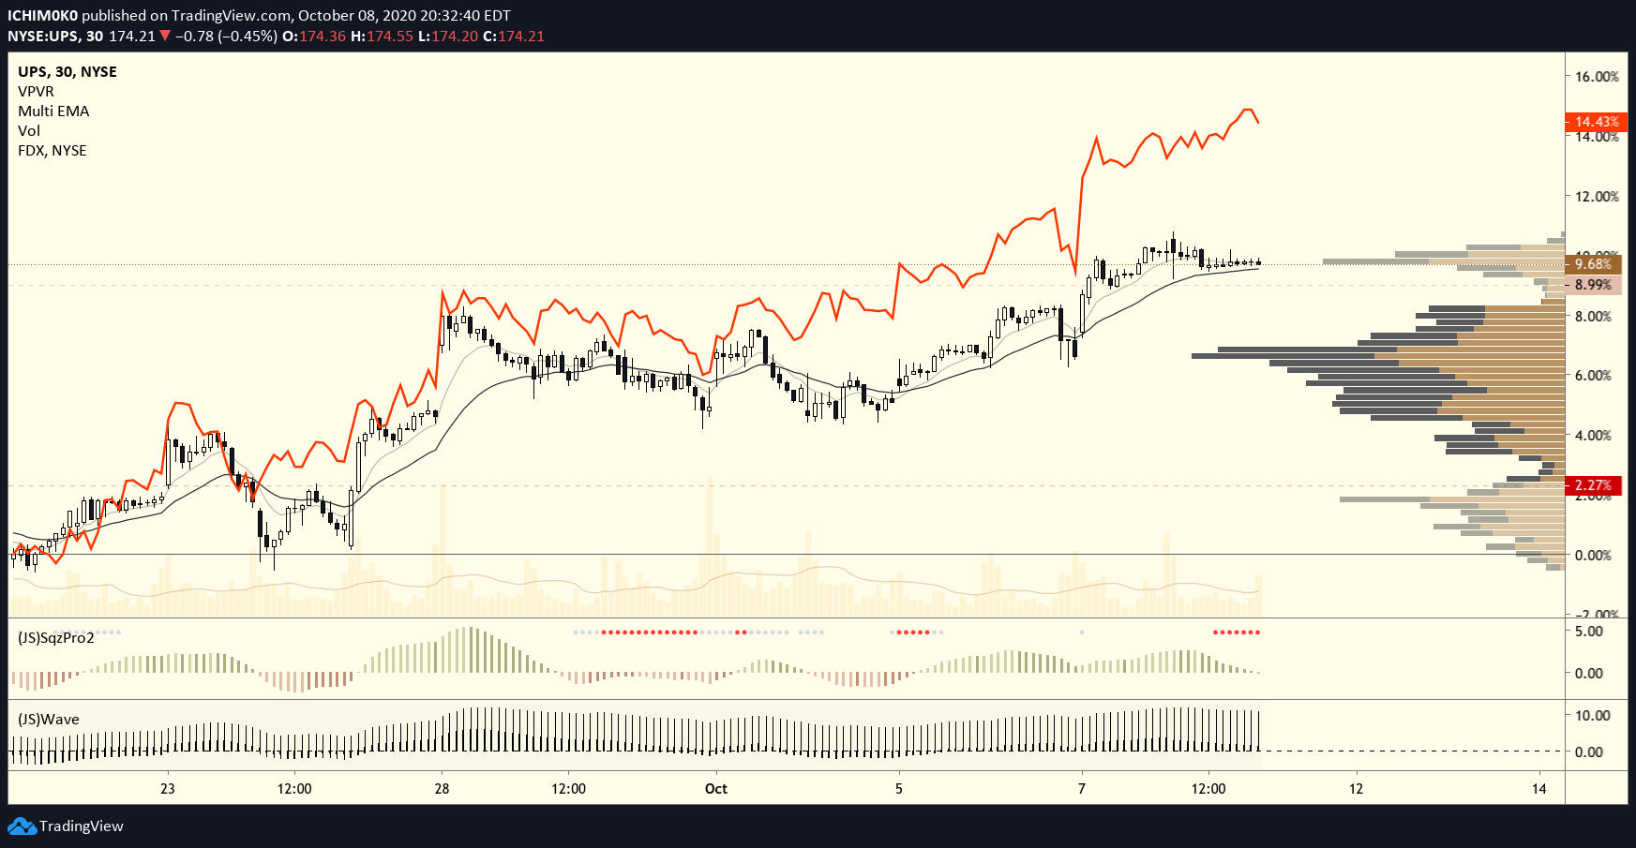The width and height of the screenshot is (1636, 848).
Task: Click the pink 8.99% level tag
Action: 1594,285
